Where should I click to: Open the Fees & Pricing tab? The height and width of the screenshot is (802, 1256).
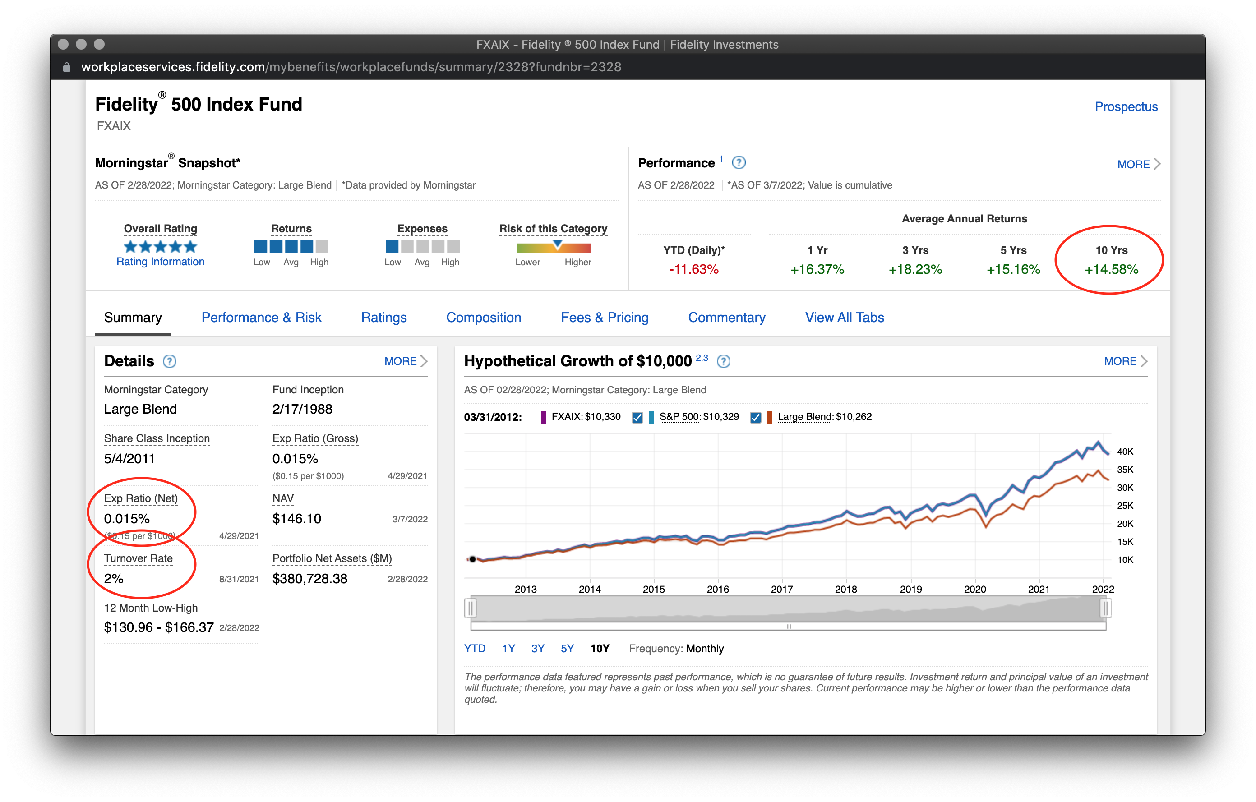tap(605, 318)
